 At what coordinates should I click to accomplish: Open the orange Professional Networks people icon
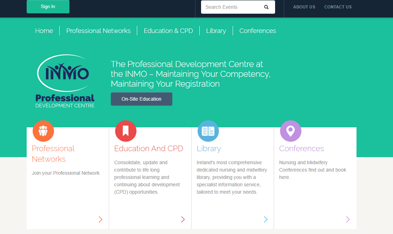(43, 131)
